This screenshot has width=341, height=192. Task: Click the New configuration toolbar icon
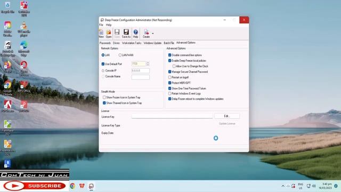[101, 34]
